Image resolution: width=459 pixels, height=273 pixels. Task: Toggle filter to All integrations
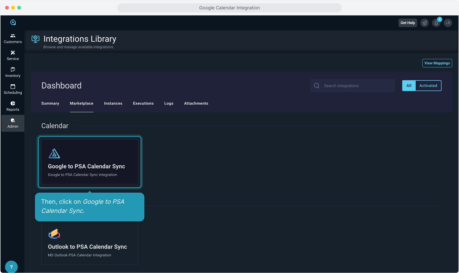[409, 86]
